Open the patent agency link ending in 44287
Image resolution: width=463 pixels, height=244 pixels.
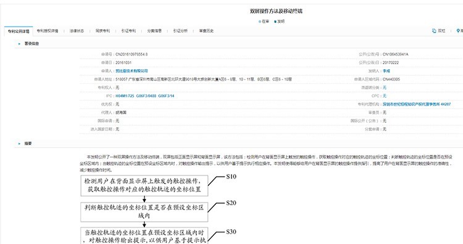tap(417, 104)
